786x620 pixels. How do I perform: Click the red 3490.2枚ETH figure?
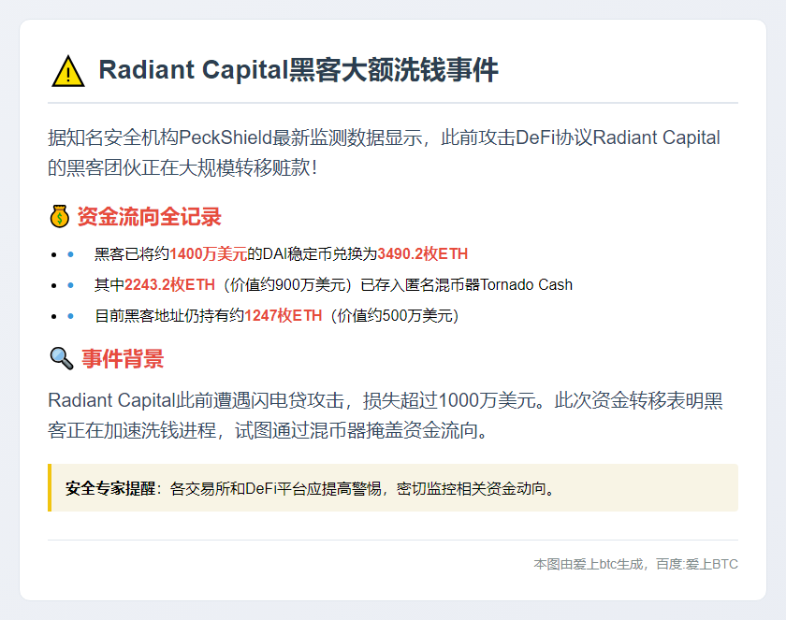[x=422, y=254]
